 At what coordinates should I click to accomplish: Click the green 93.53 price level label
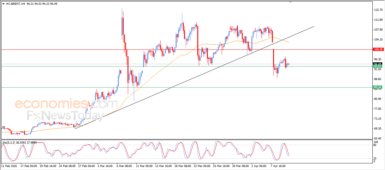pos(378,66)
